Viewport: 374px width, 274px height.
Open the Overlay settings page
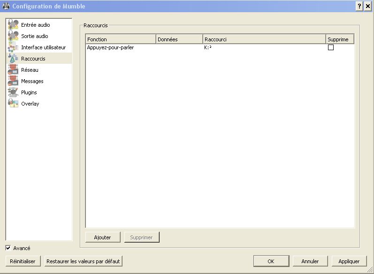(x=39, y=103)
